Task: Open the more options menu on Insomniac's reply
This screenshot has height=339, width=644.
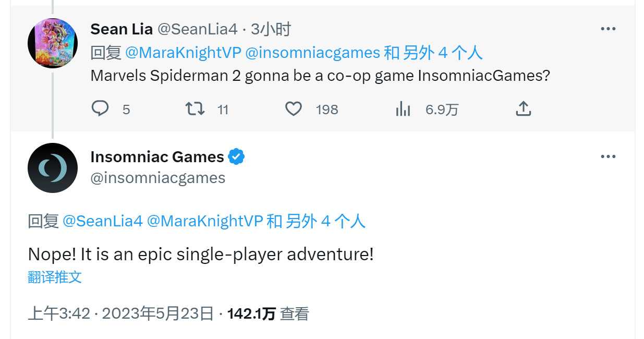Action: [608, 155]
